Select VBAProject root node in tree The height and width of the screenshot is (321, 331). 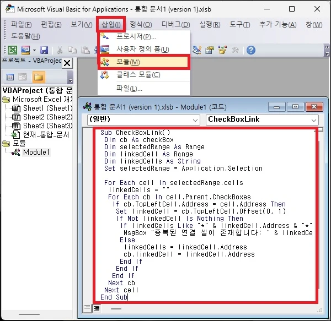point(38,90)
